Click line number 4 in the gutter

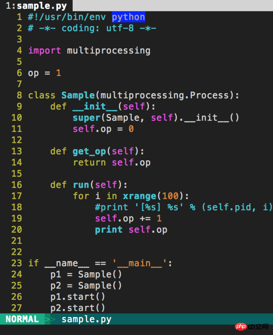pos(19,51)
